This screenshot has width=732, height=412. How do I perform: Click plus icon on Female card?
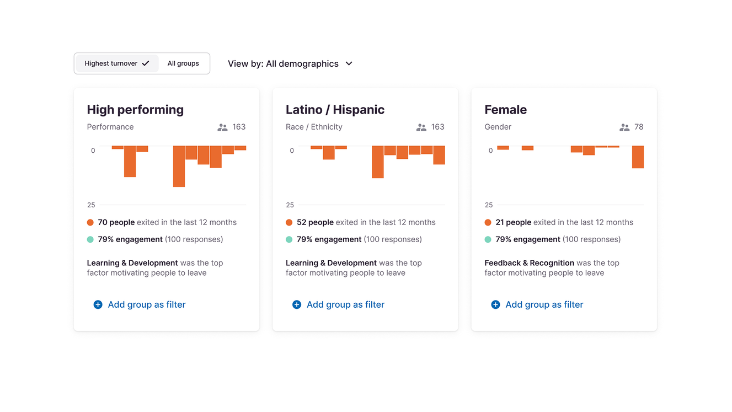(495, 304)
